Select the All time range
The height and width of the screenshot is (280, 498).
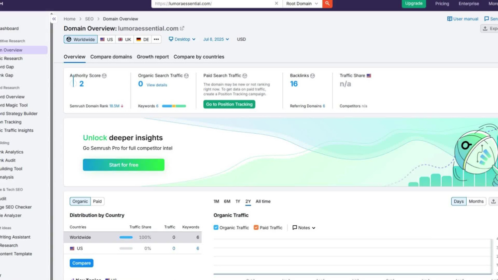tap(263, 201)
